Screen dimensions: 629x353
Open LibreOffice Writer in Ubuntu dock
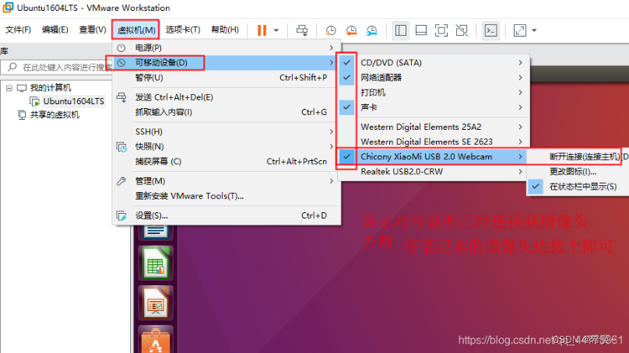click(x=156, y=232)
